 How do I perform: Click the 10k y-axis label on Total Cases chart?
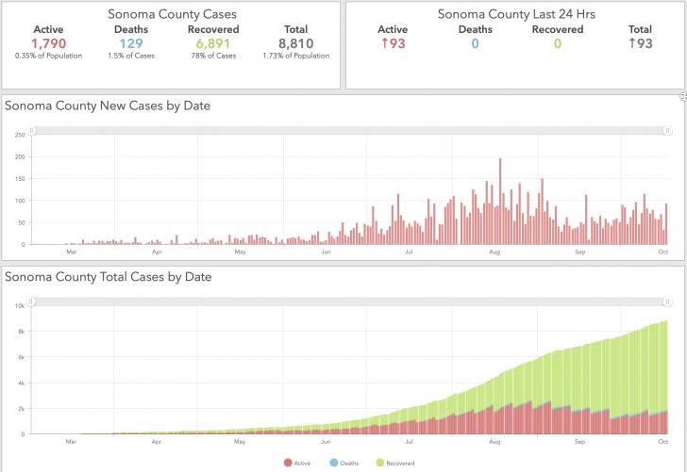(x=20, y=306)
